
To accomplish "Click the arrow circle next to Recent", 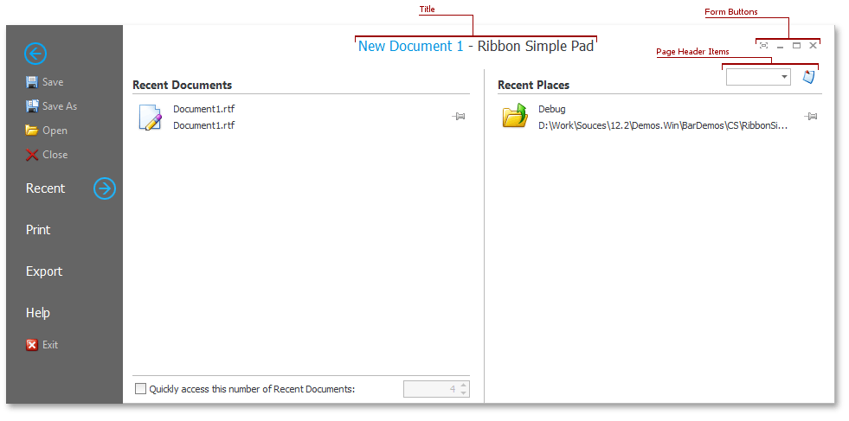I will point(105,188).
